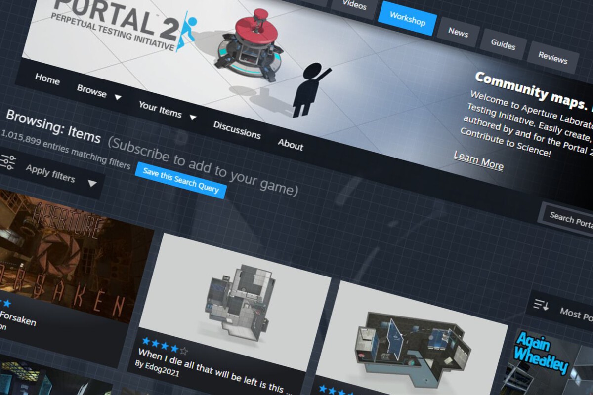Focus the Search Portal input field
Image resolution: width=593 pixels, height=395 pixels.
[568, 219]
